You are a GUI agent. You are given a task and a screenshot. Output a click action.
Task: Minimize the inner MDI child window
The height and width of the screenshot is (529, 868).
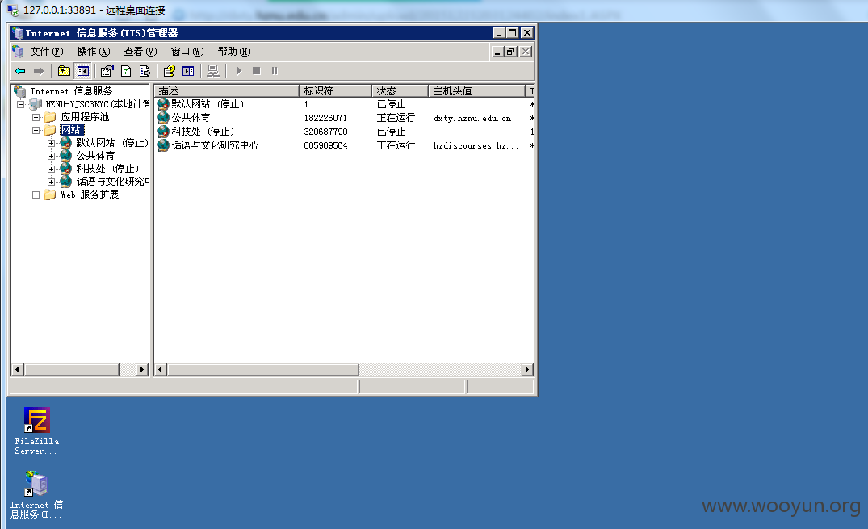pyautogui.click(x=497, y=52)
